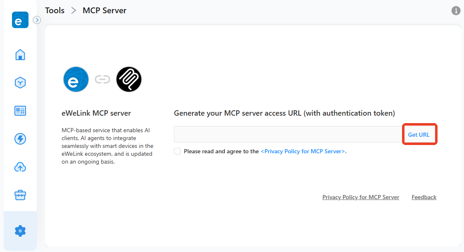Open the blue <Privacy Policy for MCP Server> link

point(303,151)
